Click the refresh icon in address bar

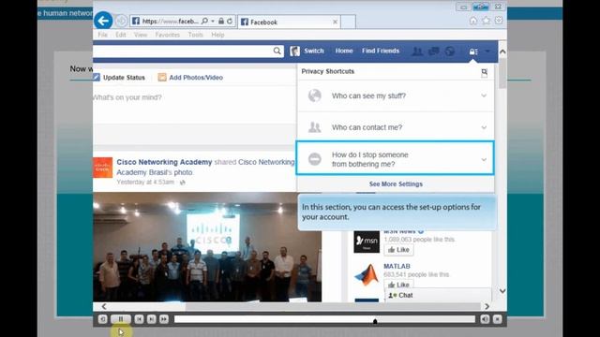point(230,22)
